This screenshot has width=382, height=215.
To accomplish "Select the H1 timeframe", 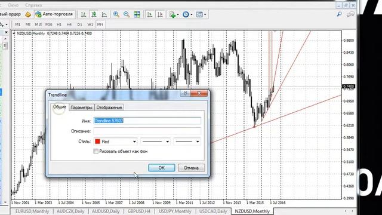I will pyautogui.click(x=59, y=24).
